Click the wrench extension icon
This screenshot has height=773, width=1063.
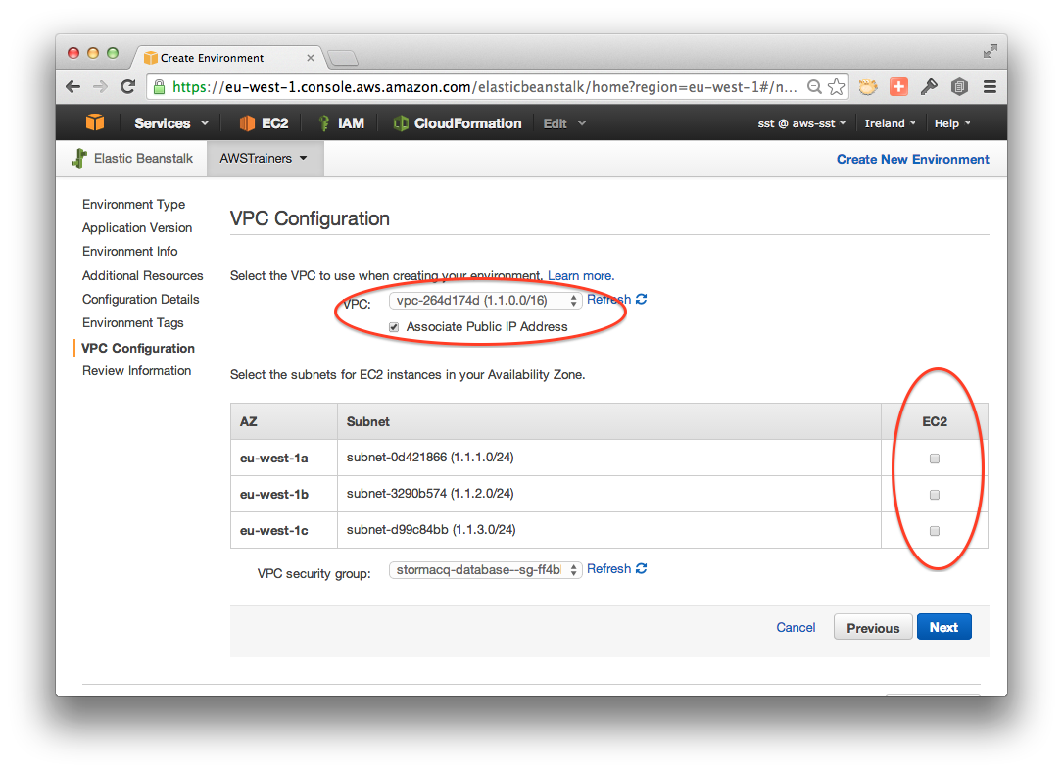pos(929,87)
